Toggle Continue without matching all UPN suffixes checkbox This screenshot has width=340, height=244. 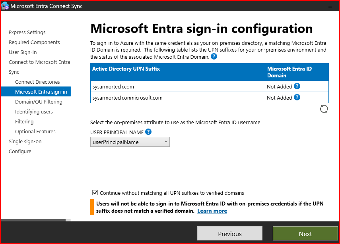(x=95, y=193)
